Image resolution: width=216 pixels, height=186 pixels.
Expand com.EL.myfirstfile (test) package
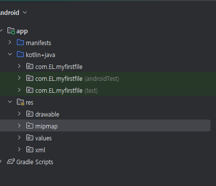tap(19, 90)
